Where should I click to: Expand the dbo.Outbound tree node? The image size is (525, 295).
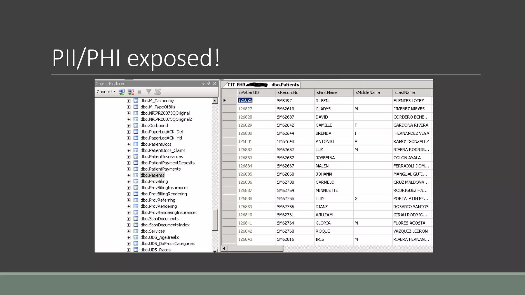[x=129, y=126]
